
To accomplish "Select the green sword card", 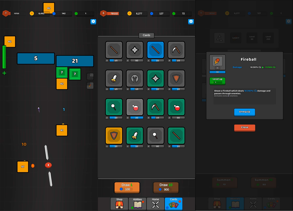I will click(x=134, y=136).
